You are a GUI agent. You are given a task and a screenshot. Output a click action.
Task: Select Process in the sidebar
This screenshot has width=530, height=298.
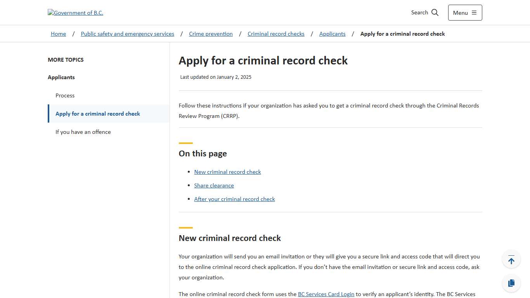click(65, 95)
